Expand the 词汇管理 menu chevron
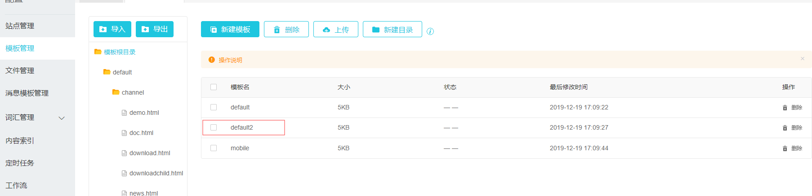 click(62, 118)
